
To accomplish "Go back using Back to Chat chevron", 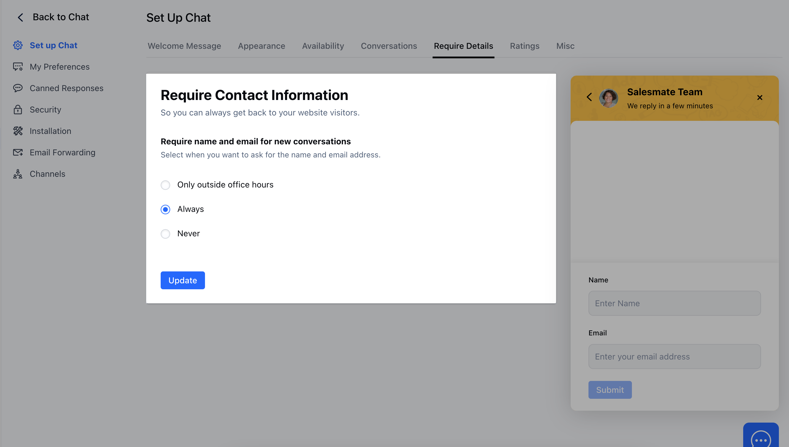I will coord(20,18).
